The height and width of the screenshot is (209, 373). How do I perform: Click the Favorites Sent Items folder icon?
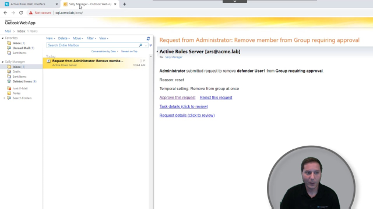coord(9,53)
